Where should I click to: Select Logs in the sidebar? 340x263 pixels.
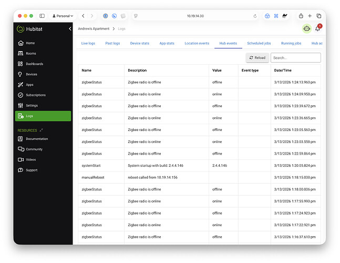point(43,116)
